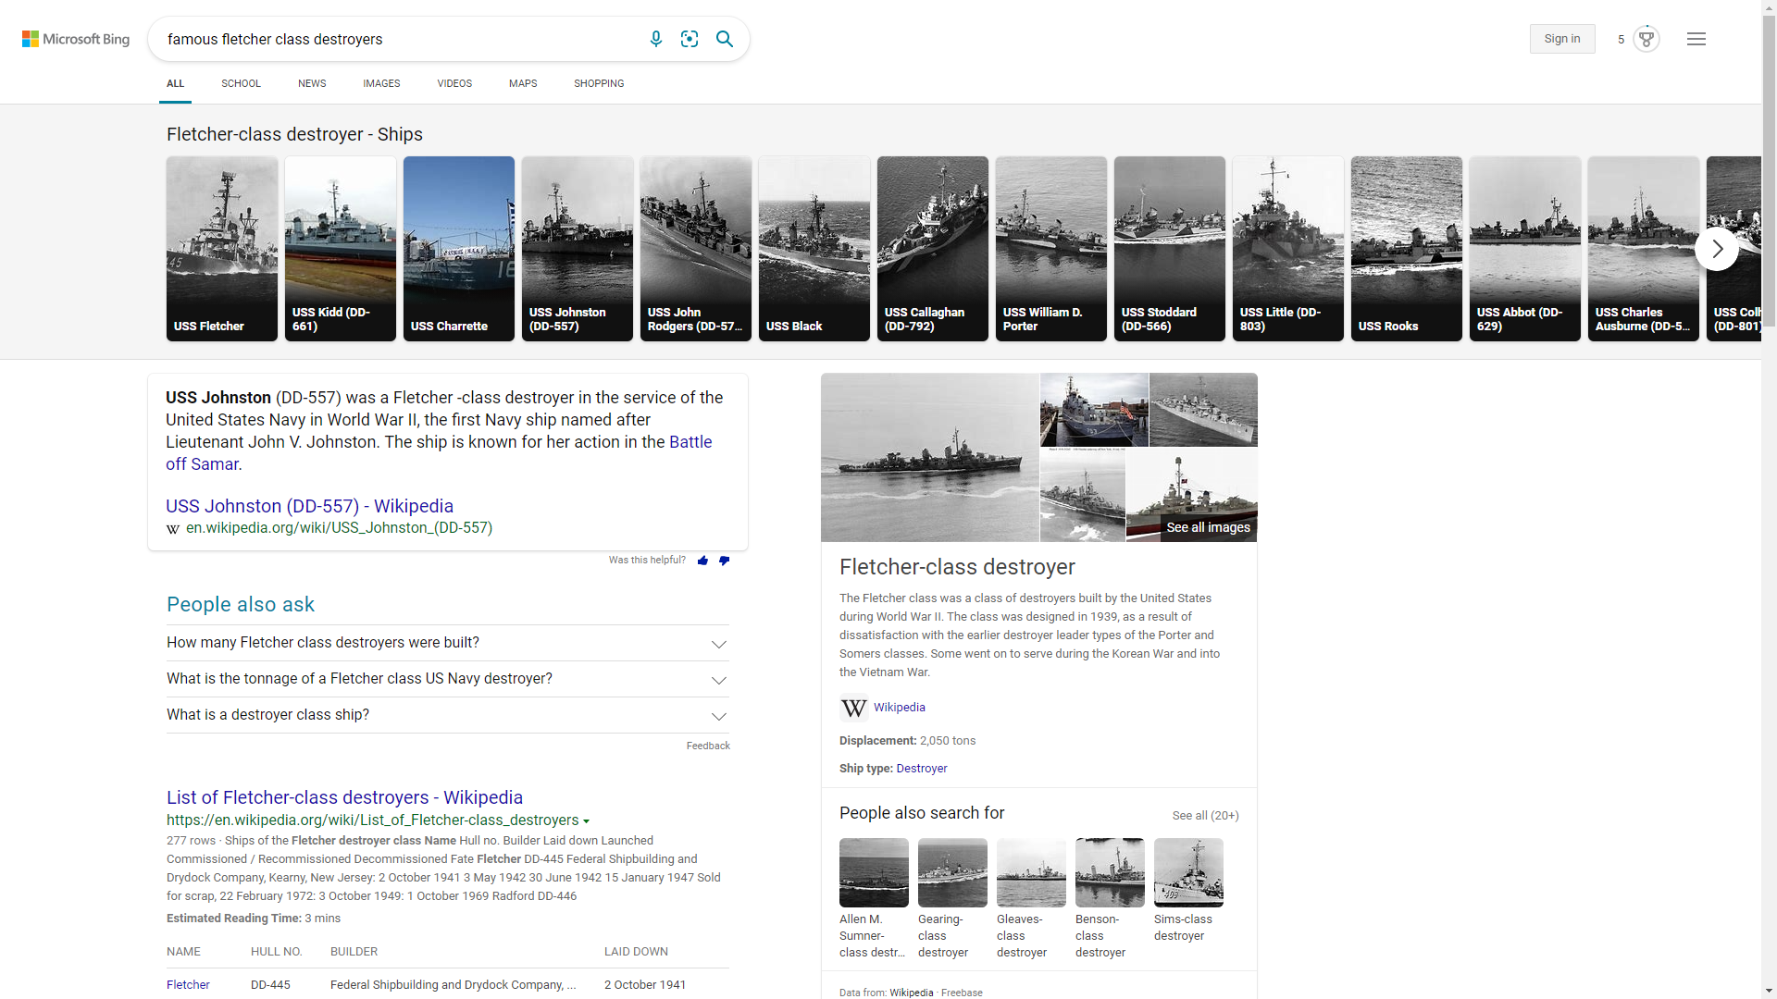
Task: Switch to the Images tab
Action: (381, 83)
